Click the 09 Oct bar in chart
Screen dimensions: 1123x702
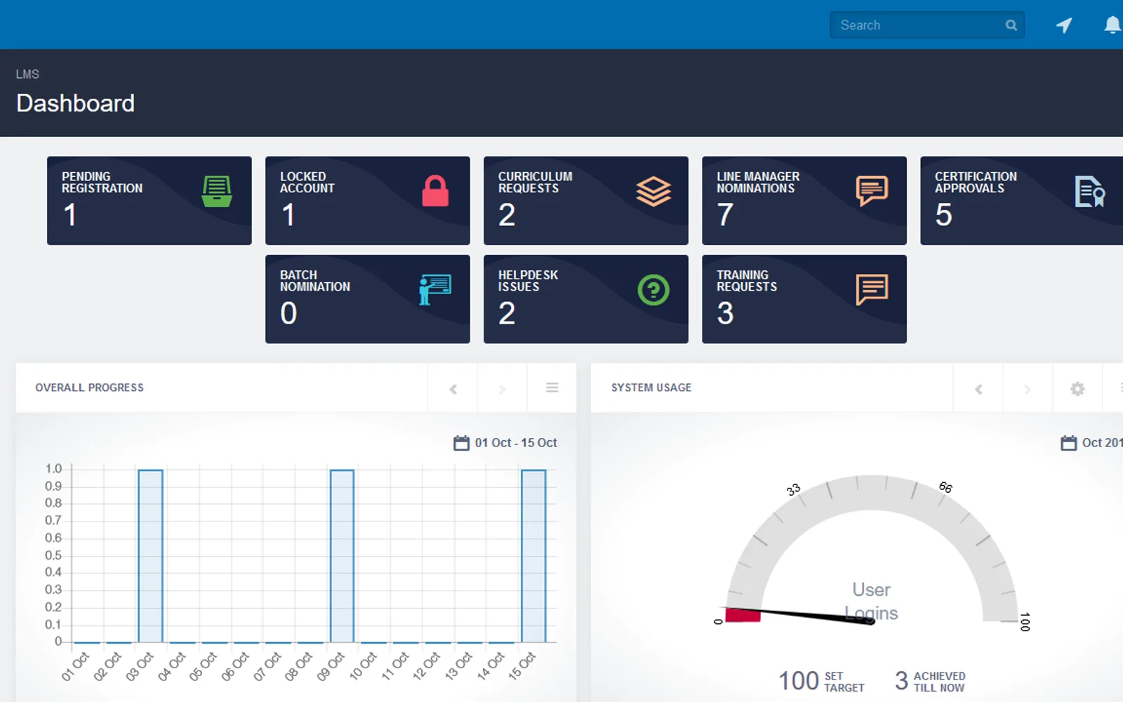pos(342,556)
